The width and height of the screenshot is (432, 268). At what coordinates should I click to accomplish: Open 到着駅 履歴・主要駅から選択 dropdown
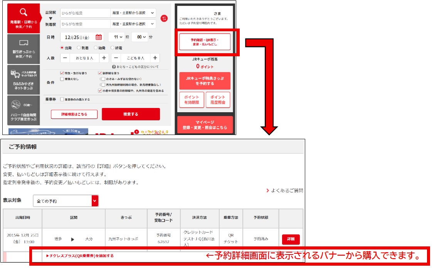pyautogui.click(x=133, y=24)
